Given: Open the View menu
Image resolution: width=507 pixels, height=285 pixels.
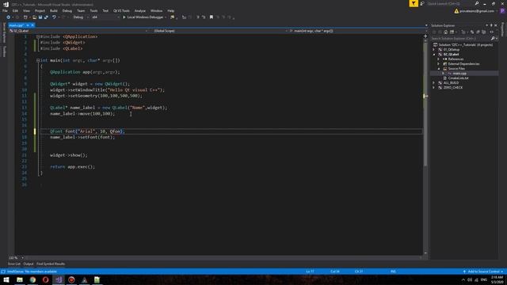Looking at the screenshot, I should [26, 10].
